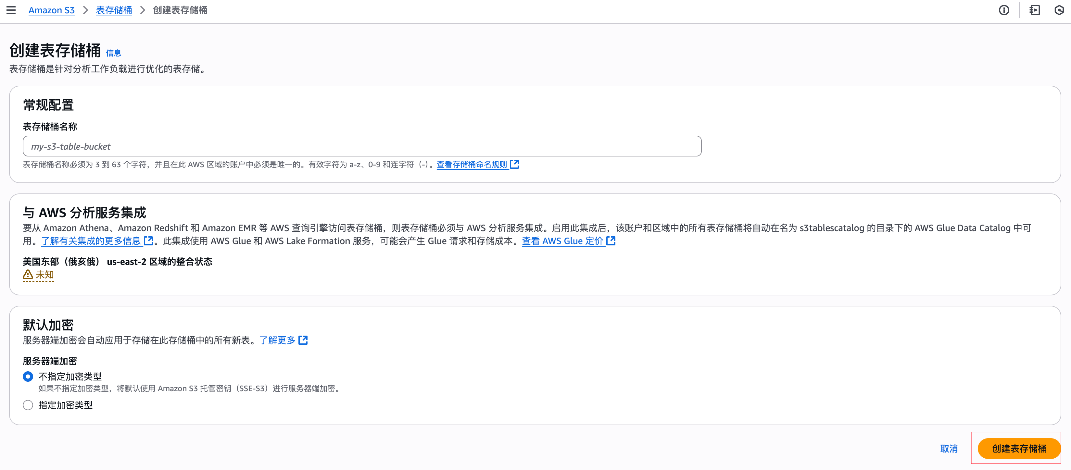Click the external link icon beside 了解更多
This screenshot has width=1071, height=470.
[304, 340]
